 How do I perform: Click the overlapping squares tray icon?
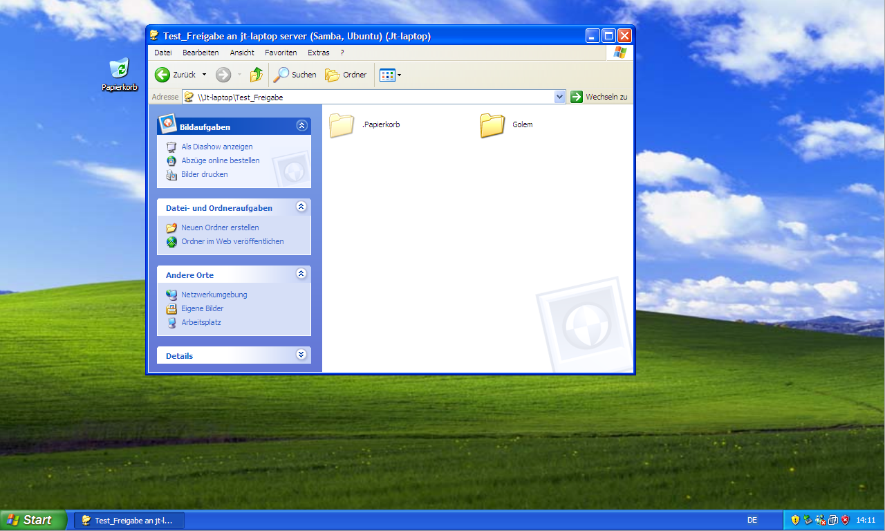[833, 520]
